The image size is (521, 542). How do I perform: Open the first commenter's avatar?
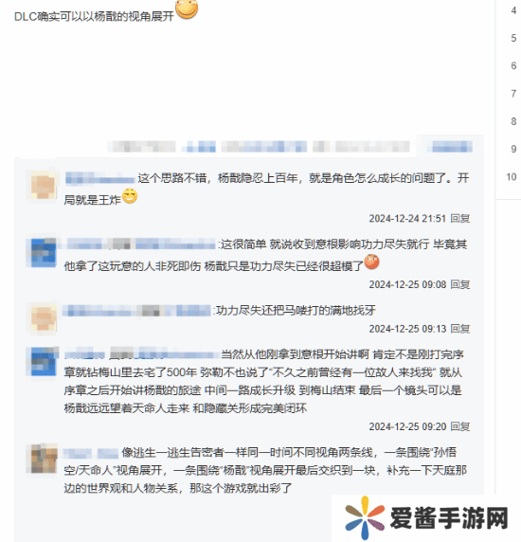(43, 187)
